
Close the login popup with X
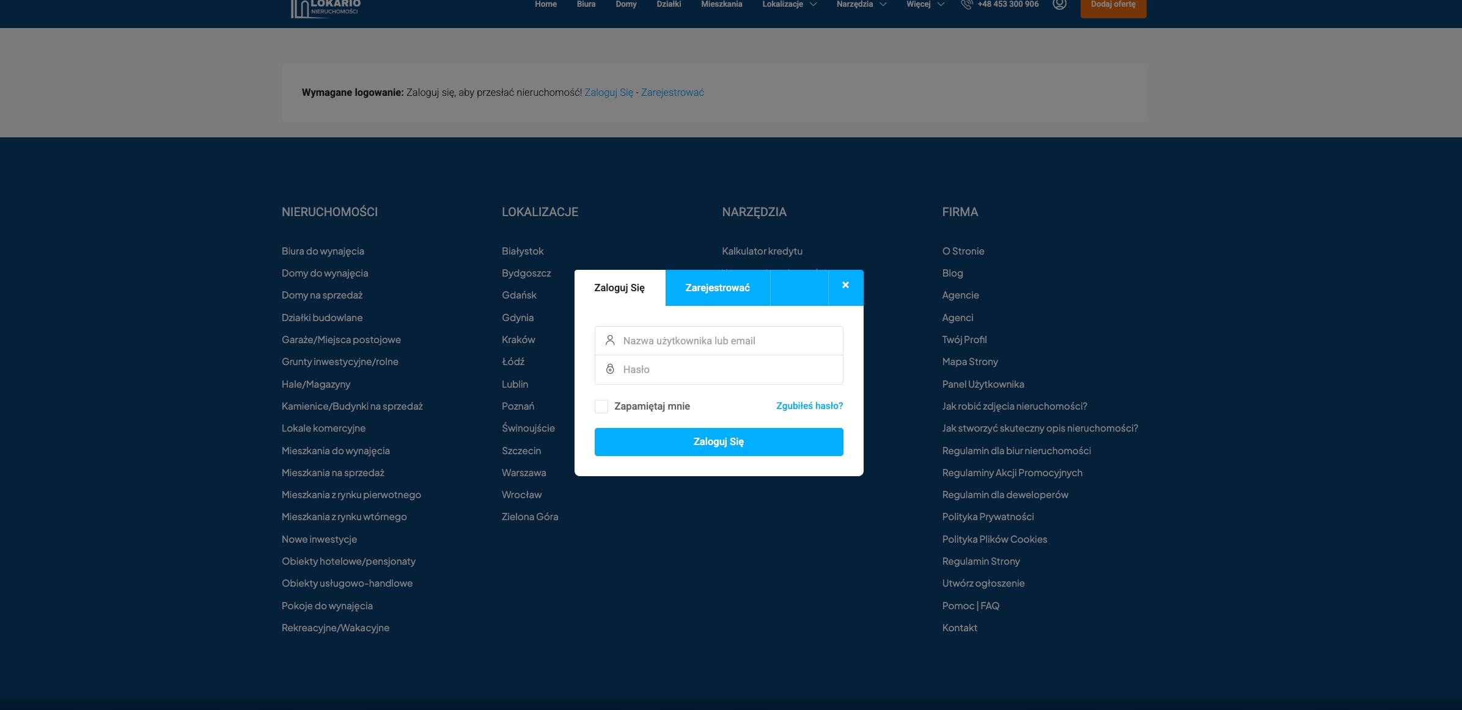coord(845,285)
